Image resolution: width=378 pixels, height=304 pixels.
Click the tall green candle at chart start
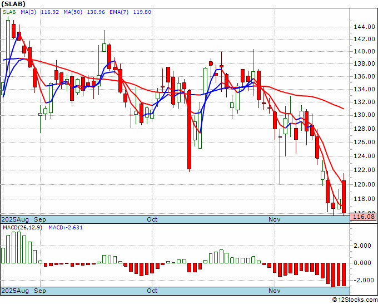tap(8, 48)
